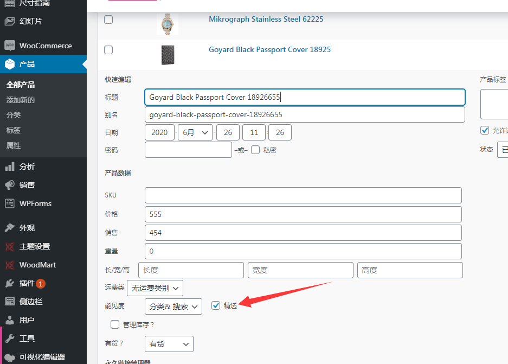Screen dimensions: 508x364
Task: Select the Goyard Black Passport Cover checkbox
Action: (x=108, y=50)
